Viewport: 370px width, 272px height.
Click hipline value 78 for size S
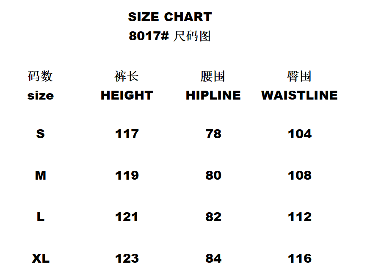(x=213, y=134)
